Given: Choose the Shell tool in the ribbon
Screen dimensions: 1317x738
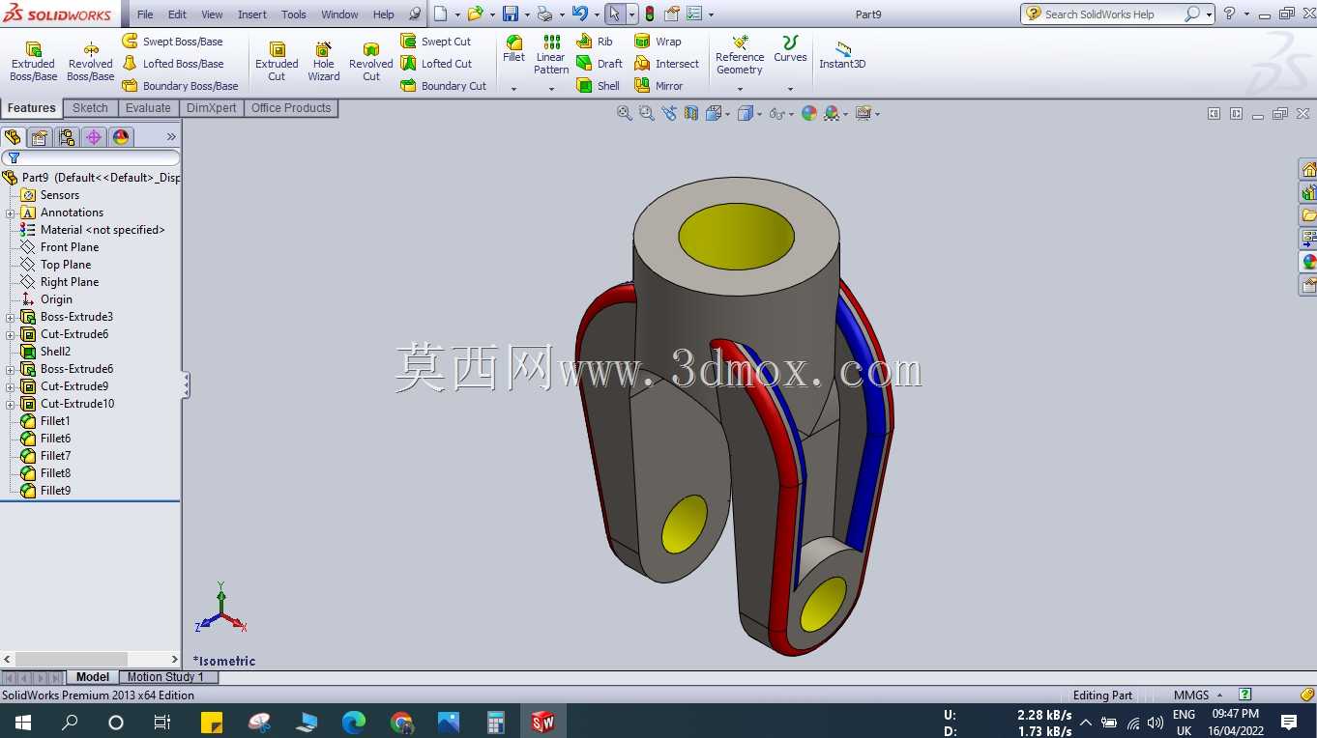Looking at the screenshot, I should 599,86.
